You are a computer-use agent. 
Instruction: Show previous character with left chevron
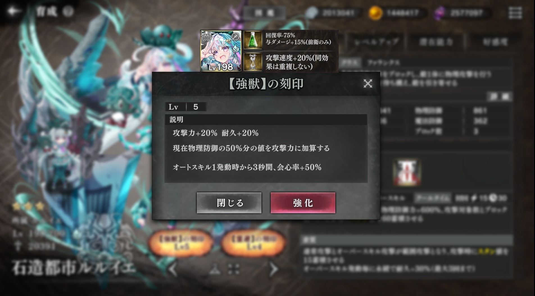tap(173, 269)
